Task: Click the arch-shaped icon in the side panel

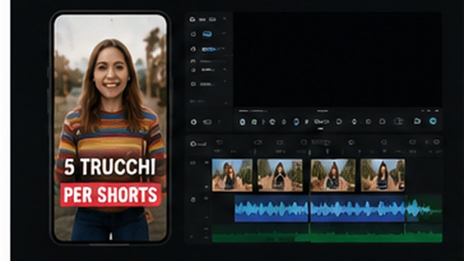Action: (x=193, y=61)
